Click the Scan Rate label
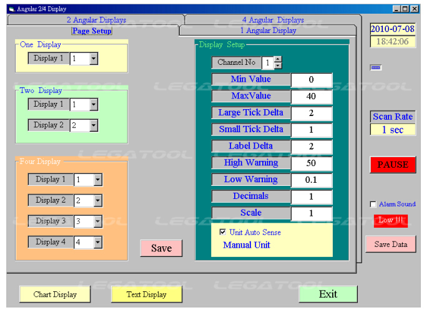The height and width of the screenshot is (310, 424). click(x=393, y=117)
